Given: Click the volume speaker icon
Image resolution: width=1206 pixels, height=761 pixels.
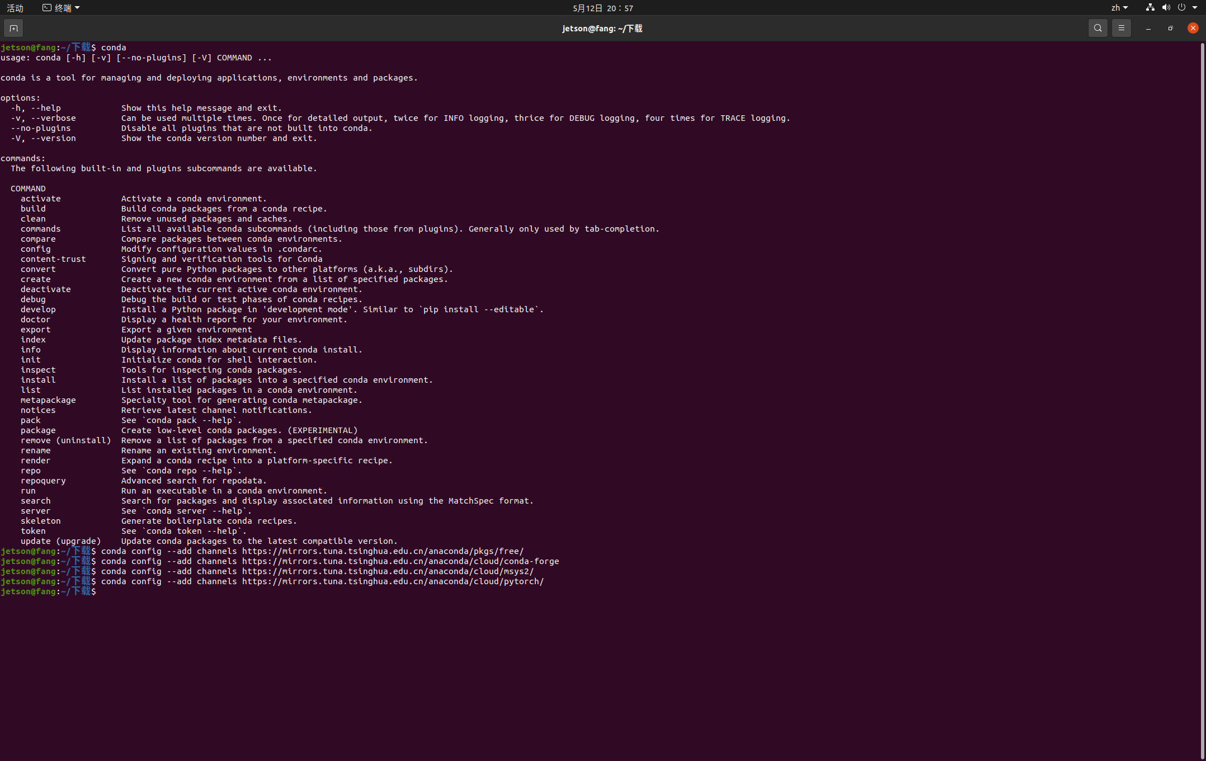Looking at the screenshot, I should point(1166,8).
